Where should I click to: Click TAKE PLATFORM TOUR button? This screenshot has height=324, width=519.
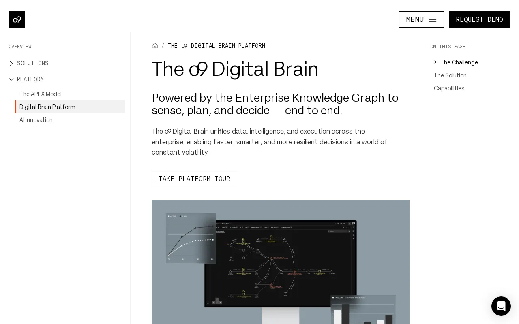[x=194, y=179]
